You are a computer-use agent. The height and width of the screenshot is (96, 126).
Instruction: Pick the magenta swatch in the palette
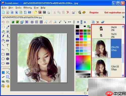coord(81,39)
